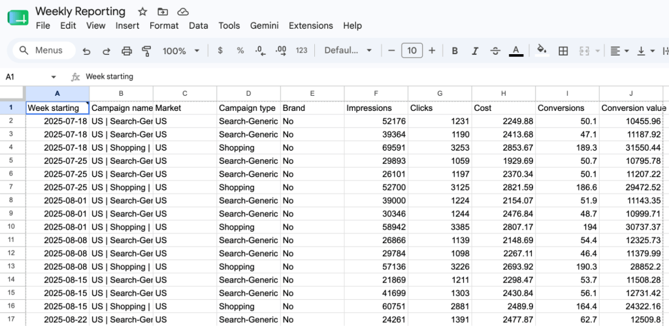Expand the name box dropdown arrow
The width and height of the screenshot is (669, 326).
coord(54,77)
